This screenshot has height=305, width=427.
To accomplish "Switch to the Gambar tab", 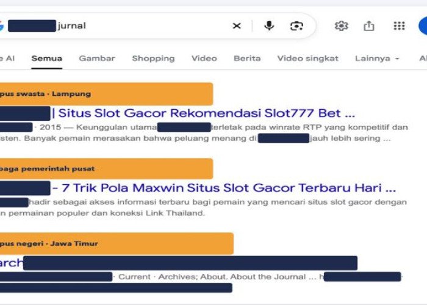I will click(97, 59).
